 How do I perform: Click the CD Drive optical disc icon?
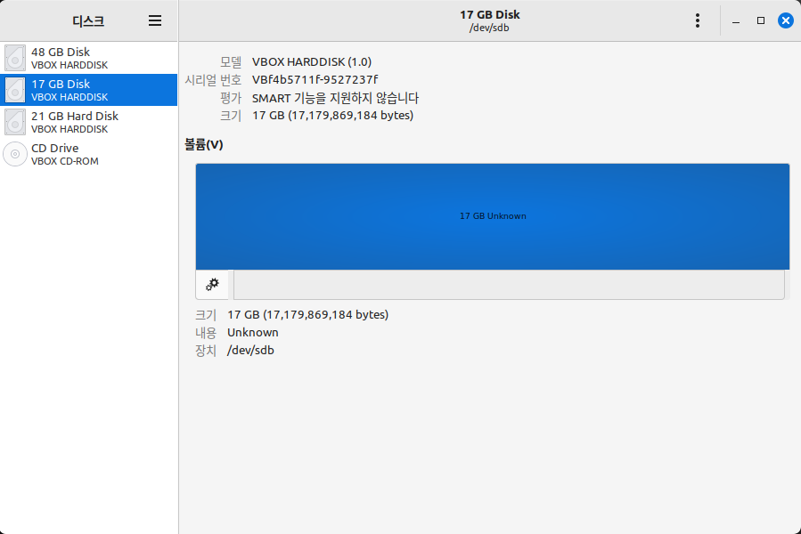pos(15,154)
